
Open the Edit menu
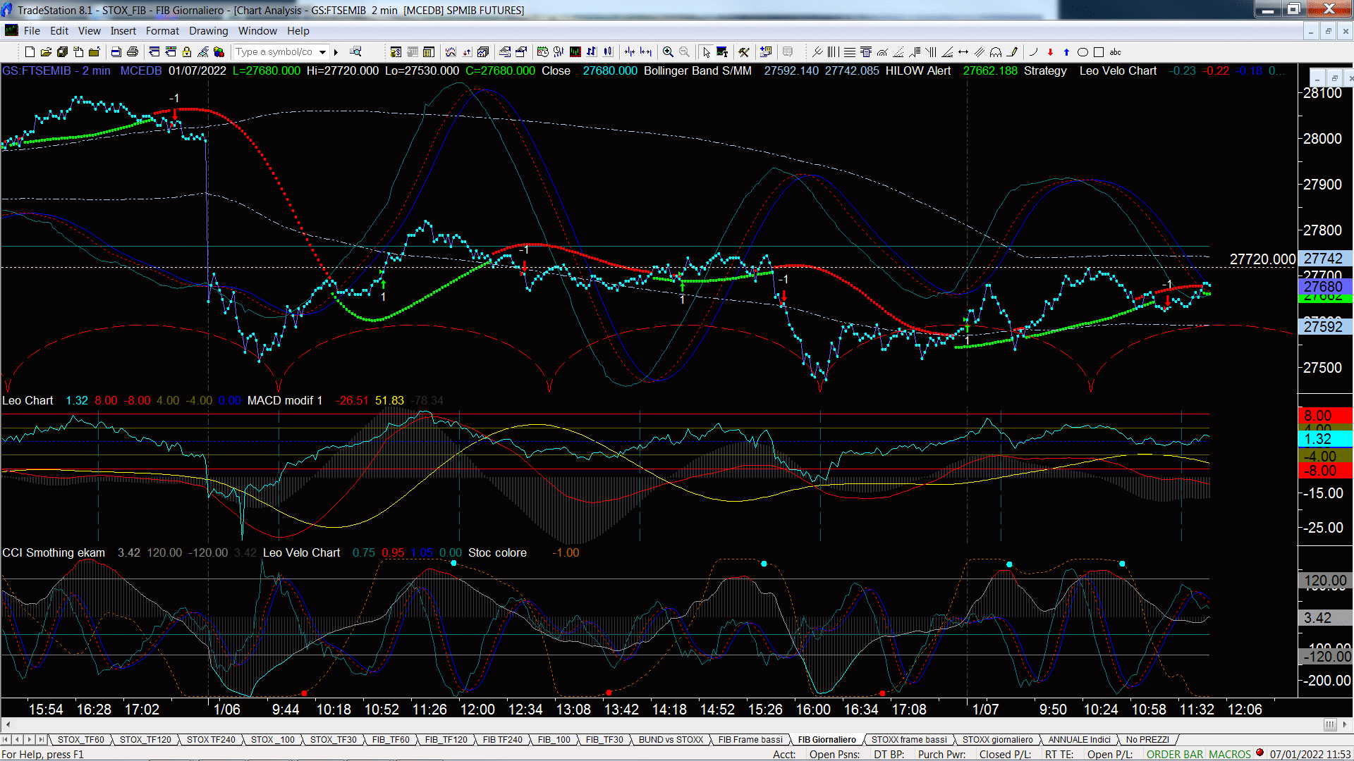click(x=59, y=31)
